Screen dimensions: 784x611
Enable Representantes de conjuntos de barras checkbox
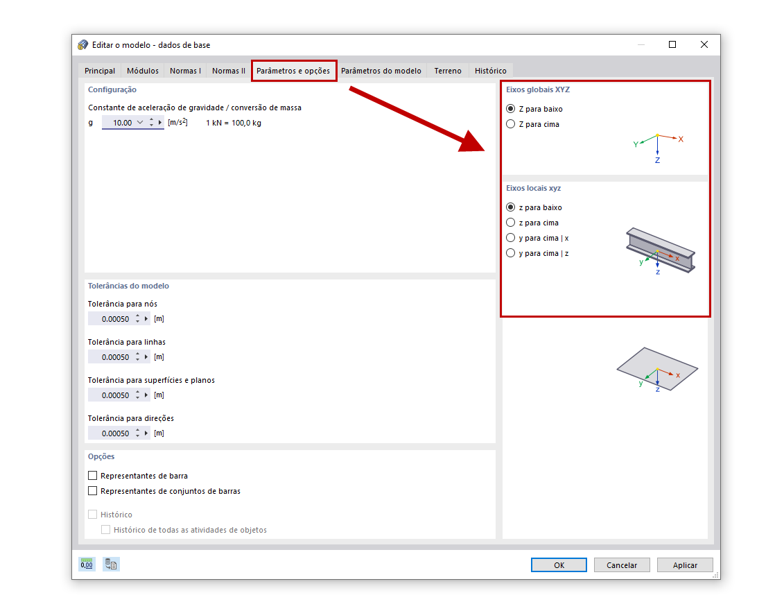tap(92, 491)
